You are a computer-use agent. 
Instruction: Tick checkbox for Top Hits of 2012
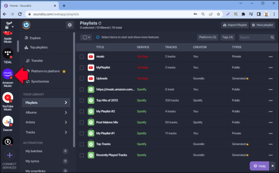tap(82, 101)
